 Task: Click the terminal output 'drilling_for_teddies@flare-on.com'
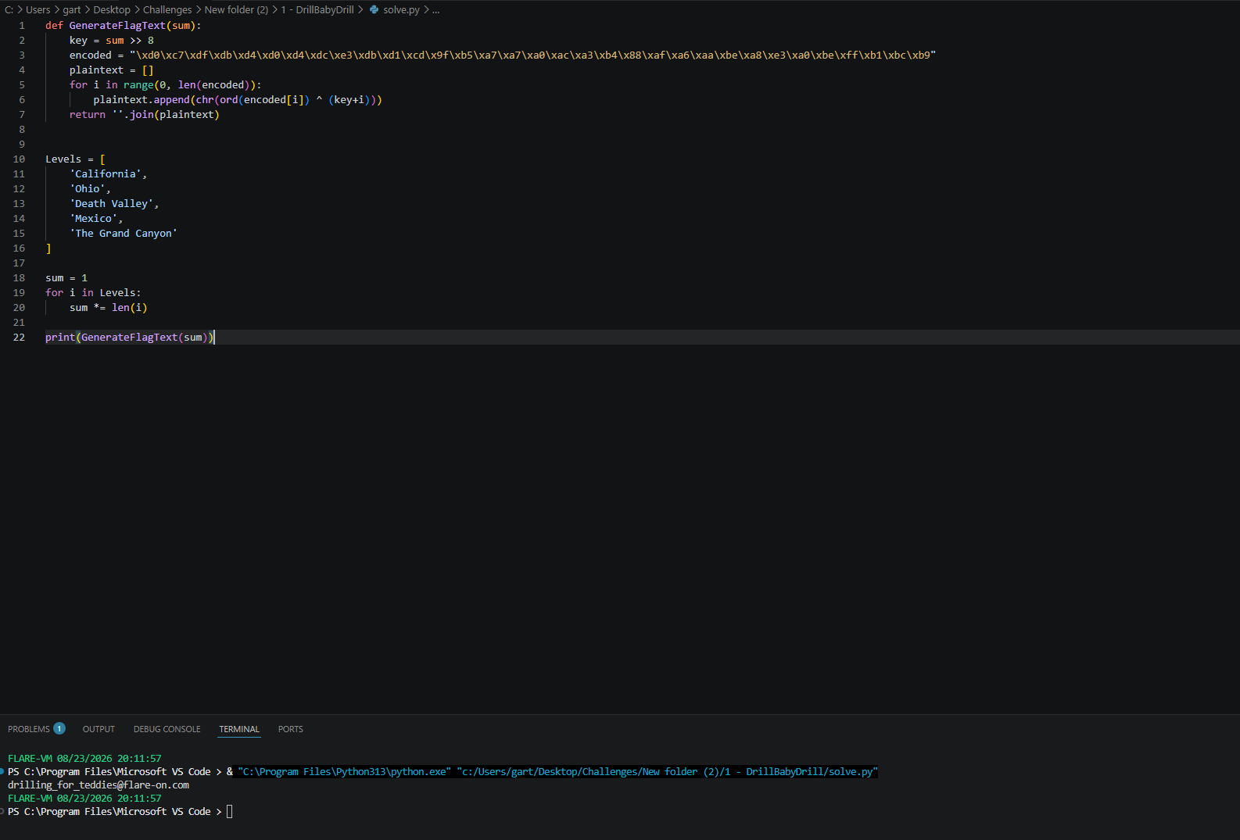99,785
